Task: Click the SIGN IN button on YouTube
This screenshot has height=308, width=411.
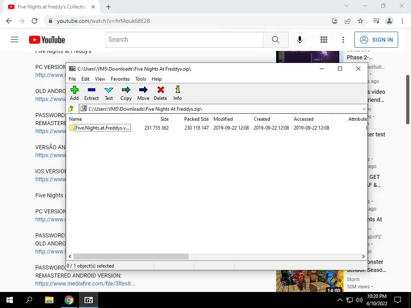Action: point(376,40)
